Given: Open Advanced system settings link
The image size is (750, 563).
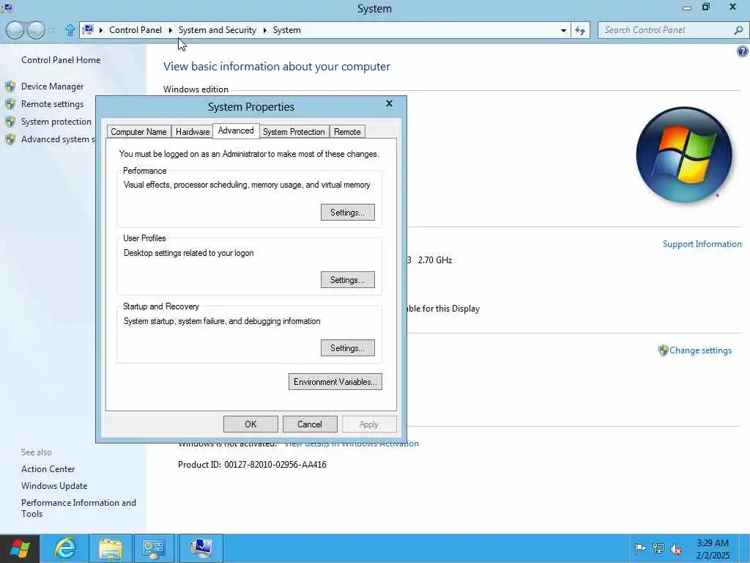Looking at the screenshot, I should [x=58, y=139].
